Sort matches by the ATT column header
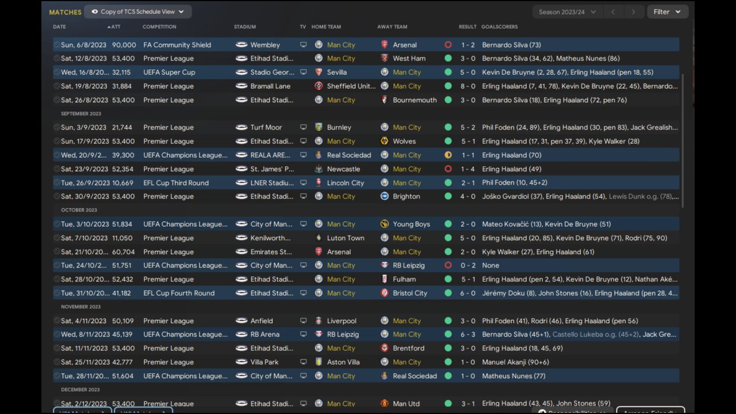The height and width of the screenshot is (414, 736). point(116,27)
